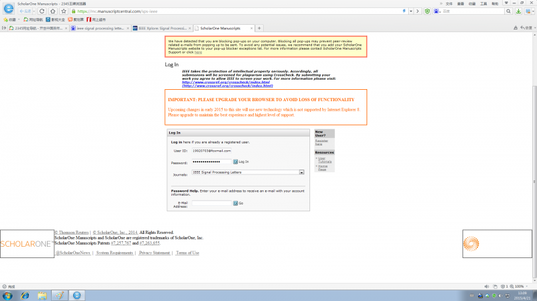537x301 pixels.
Task: Open the 帮助 menu
Action: (x=495, y=4)
